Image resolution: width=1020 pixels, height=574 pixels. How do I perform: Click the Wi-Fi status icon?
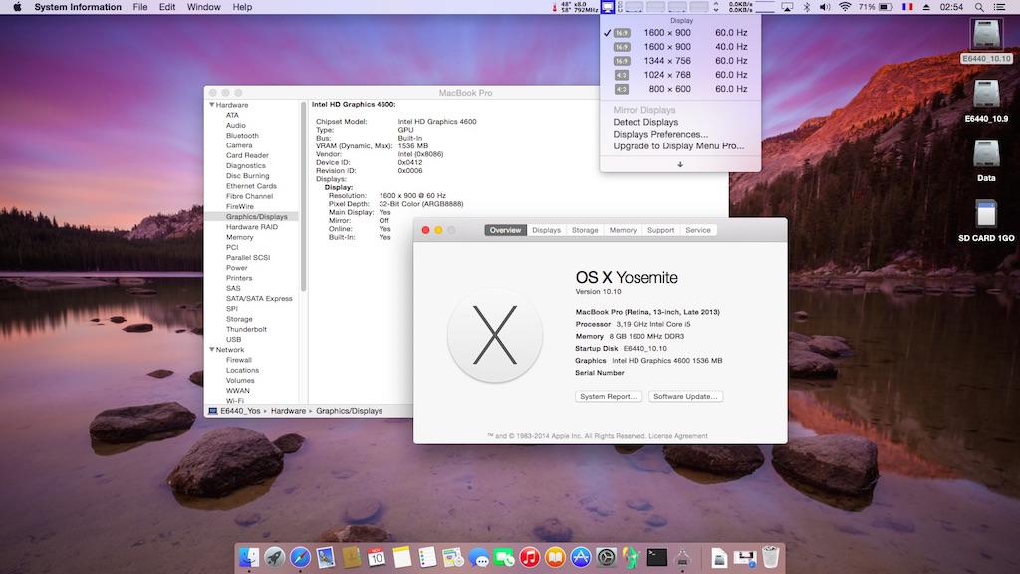click(x=845, y=7)
